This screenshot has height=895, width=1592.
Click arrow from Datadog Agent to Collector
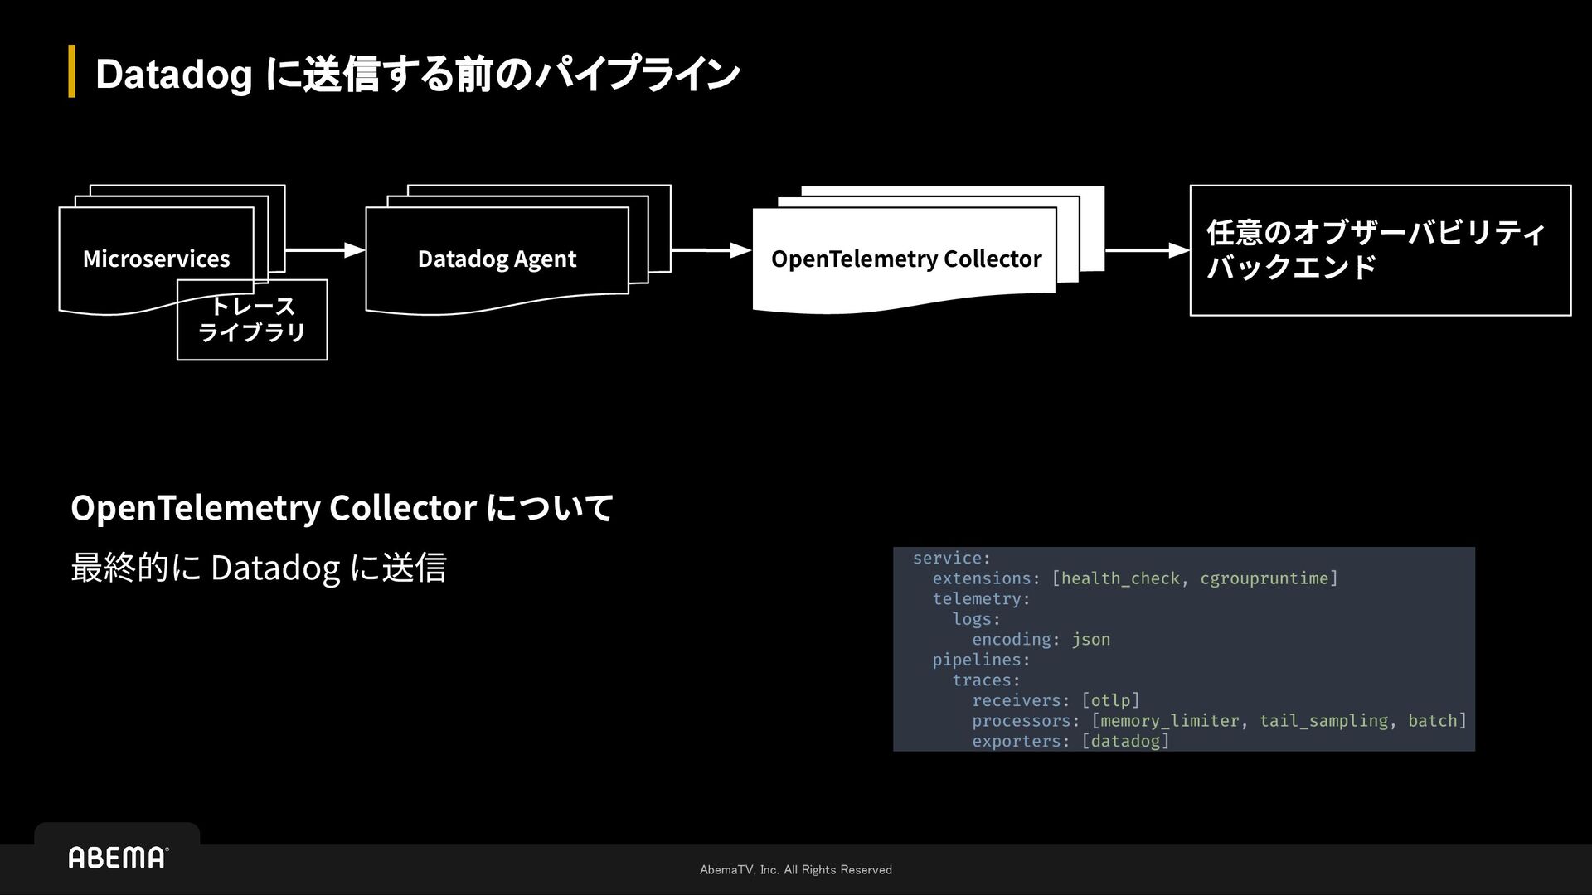[x=711, y=249]
